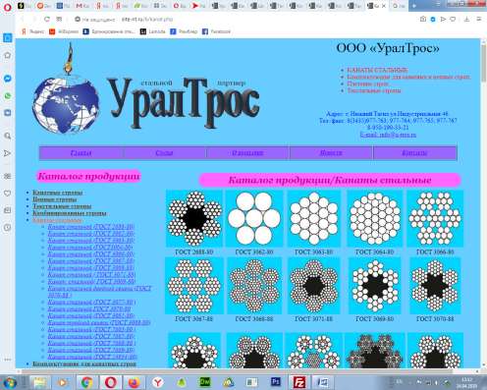Image resolution: width=487 pixels, height=390 pixels.
Task: Open the ГОСТ 3070-88 rope thumbnail
Action: pos(435,286)
